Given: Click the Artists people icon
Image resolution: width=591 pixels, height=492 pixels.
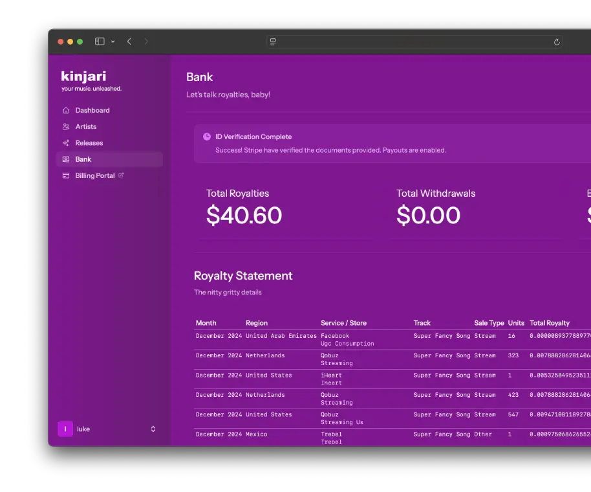Looking at the screenshot, I should click(x=66, y=127).
